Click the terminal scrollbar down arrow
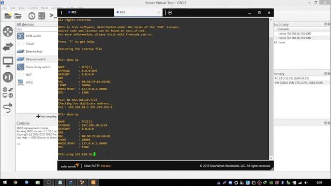Viewport: 331px width, 186px height. 271,158
